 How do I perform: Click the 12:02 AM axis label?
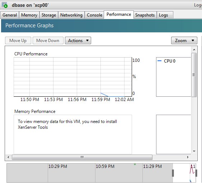[124, 100]
